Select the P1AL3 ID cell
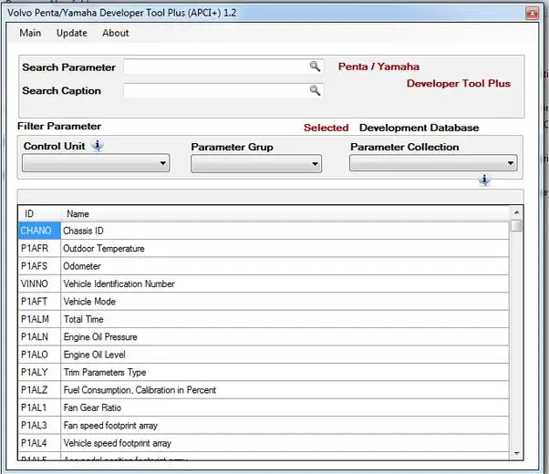This screenshot has width=549, height=474. (39, 426)
